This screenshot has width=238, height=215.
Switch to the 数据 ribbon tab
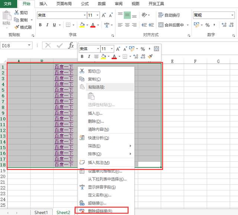pos(102,4)
